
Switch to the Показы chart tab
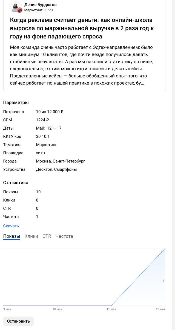[x=12, y=236]
